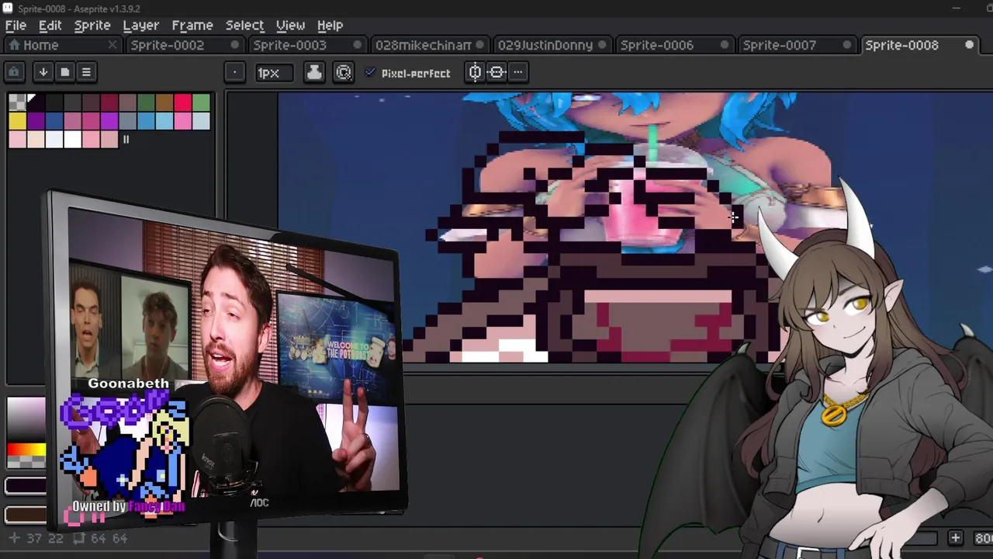
Task: Pick the transparent checkered palette swatch
Action: (17, 102)
